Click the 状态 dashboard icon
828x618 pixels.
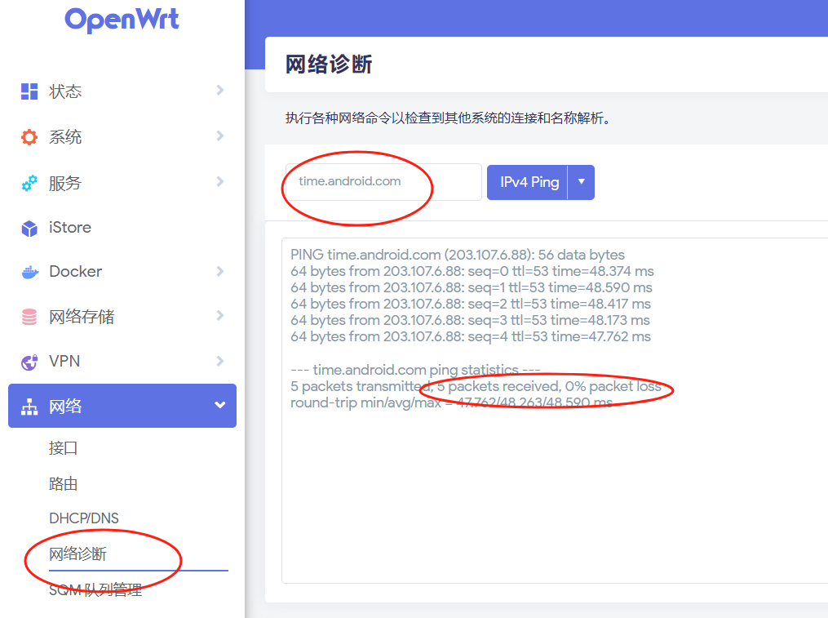coord(29,91)
